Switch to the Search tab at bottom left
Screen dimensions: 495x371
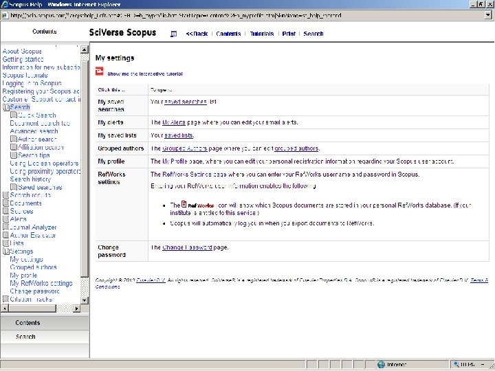(x=45, y=337)
